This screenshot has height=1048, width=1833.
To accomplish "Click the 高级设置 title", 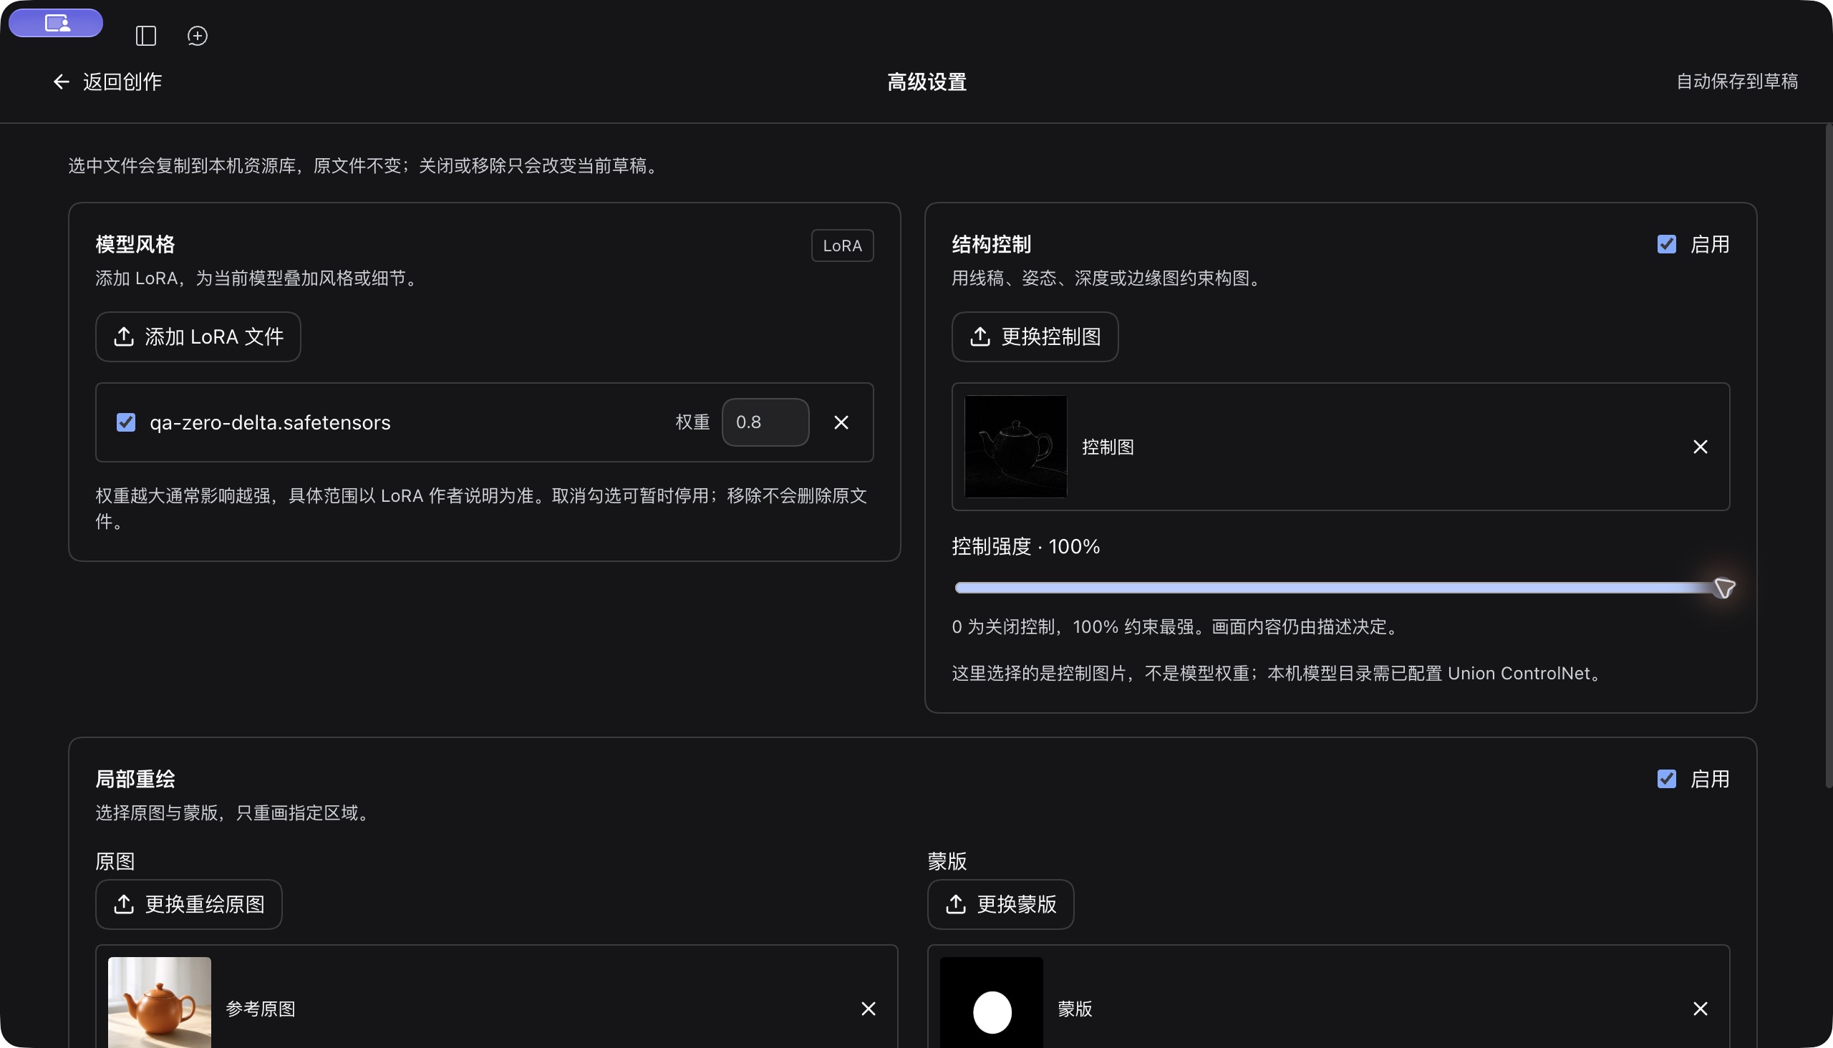I will (927, 82).
